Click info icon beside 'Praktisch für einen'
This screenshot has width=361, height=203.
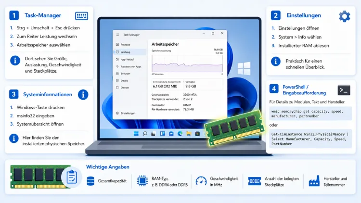click(276, 62)
